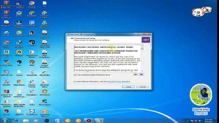Click the license text scroll-up arrow
This screenshot has width=219, height=123.
(x=142, y=46)
